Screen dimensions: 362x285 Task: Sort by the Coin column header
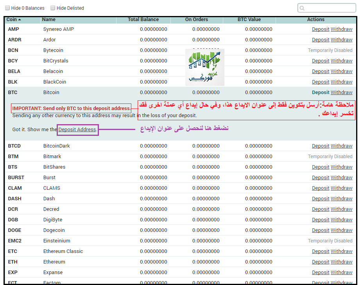14,20
